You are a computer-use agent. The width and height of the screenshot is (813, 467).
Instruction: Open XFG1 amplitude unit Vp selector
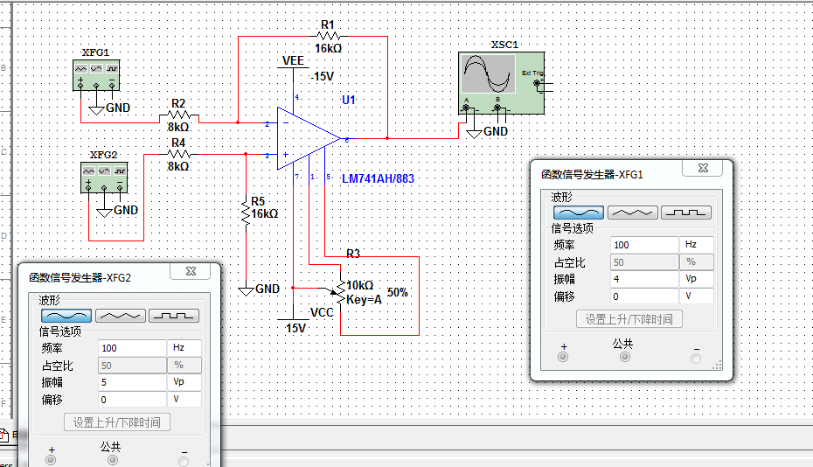pos(697,279)
